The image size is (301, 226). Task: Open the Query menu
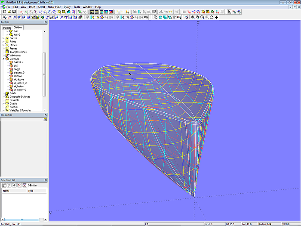pyautogui.click(x=67, y=7)
